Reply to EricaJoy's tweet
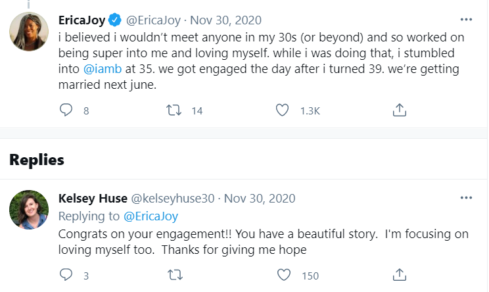The image size is (489, 292). 66,110
